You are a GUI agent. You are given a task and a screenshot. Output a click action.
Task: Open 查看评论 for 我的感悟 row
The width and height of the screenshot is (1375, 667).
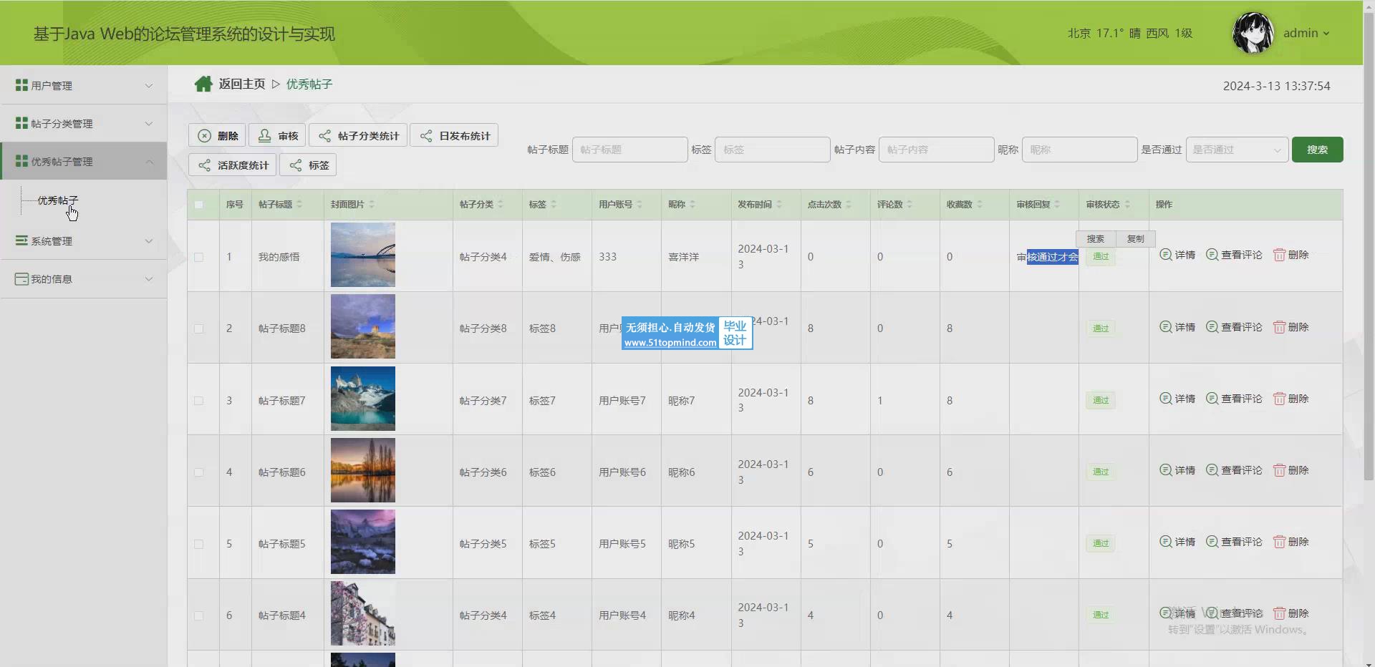click(x=1234, y=255)
